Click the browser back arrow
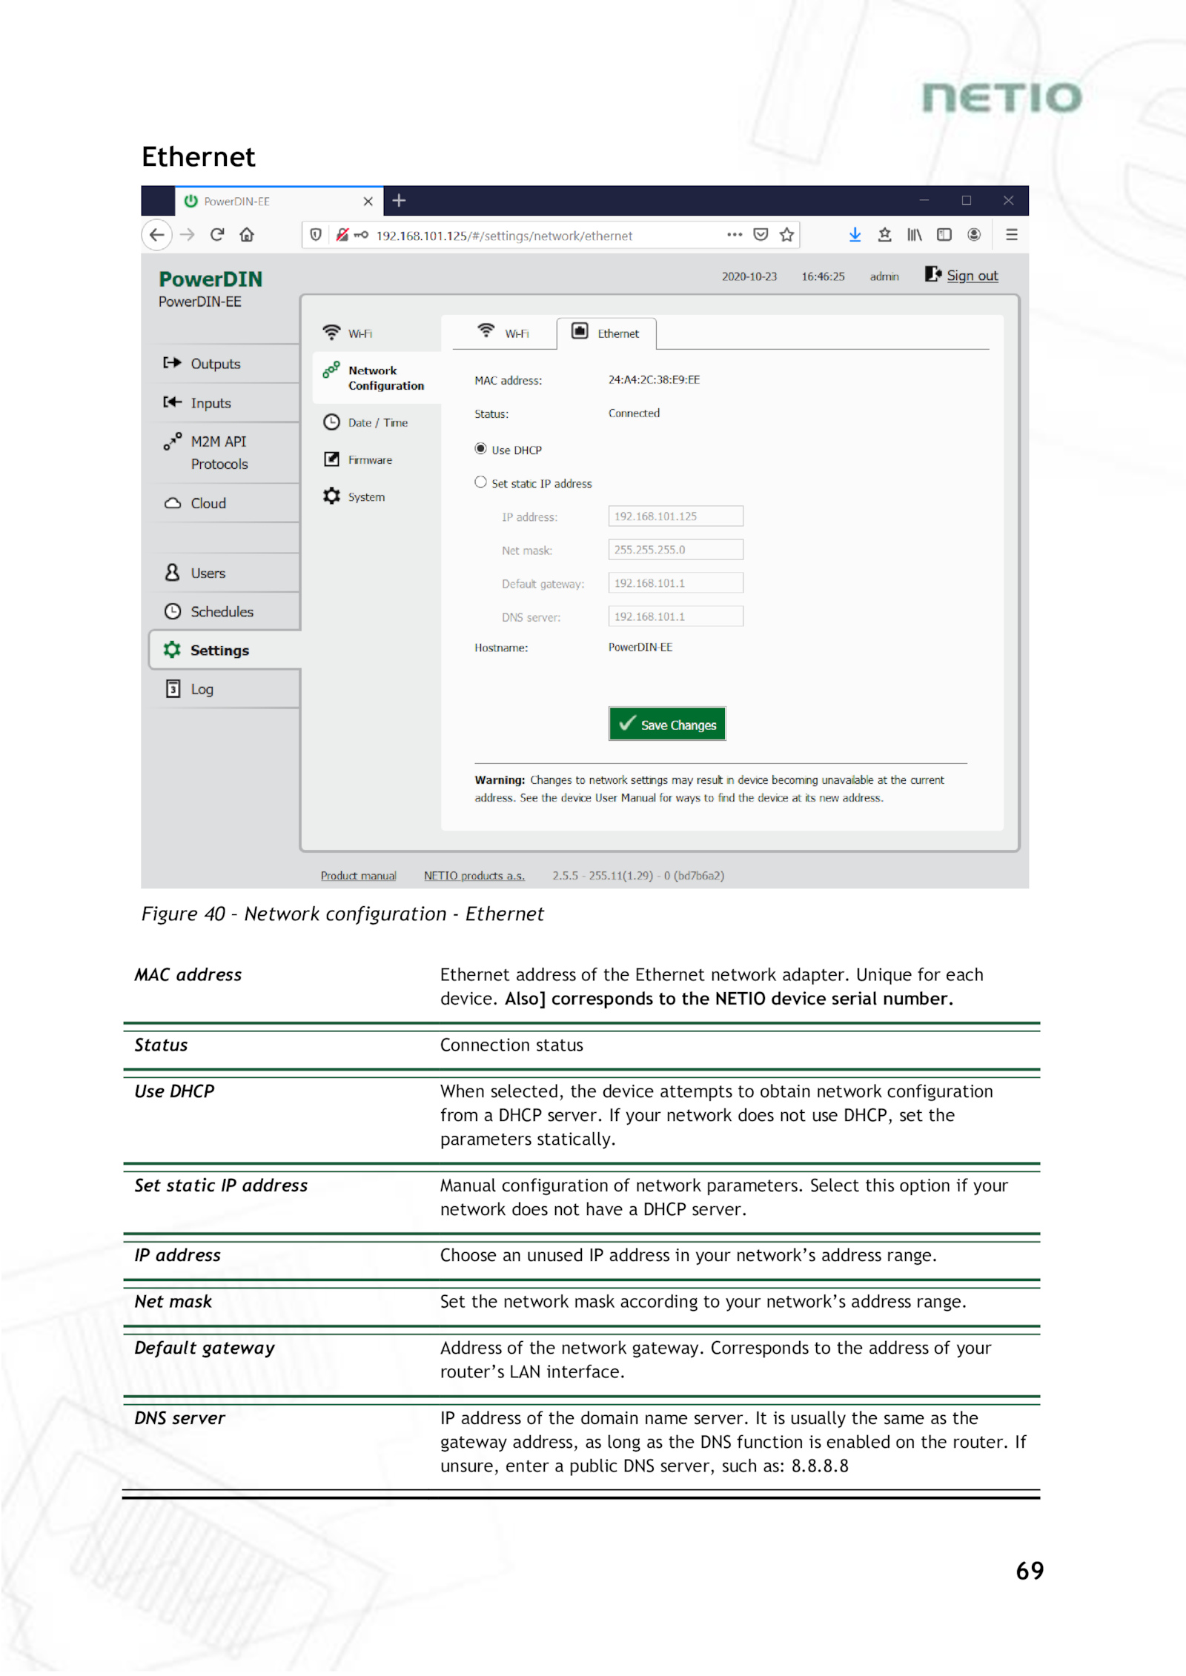Screen dimensions: 1186x1676 156,235
